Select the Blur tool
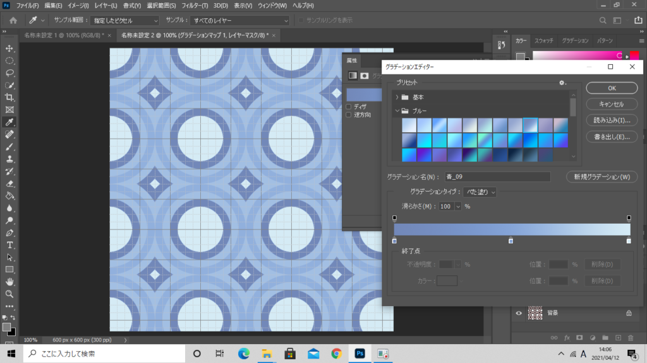The height and width of the screenshot is (363, 647). point(9,208)
